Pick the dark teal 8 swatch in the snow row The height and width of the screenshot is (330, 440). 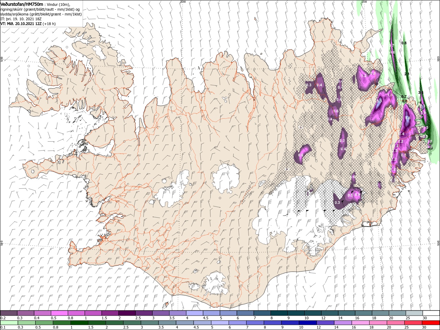point(279,313)
